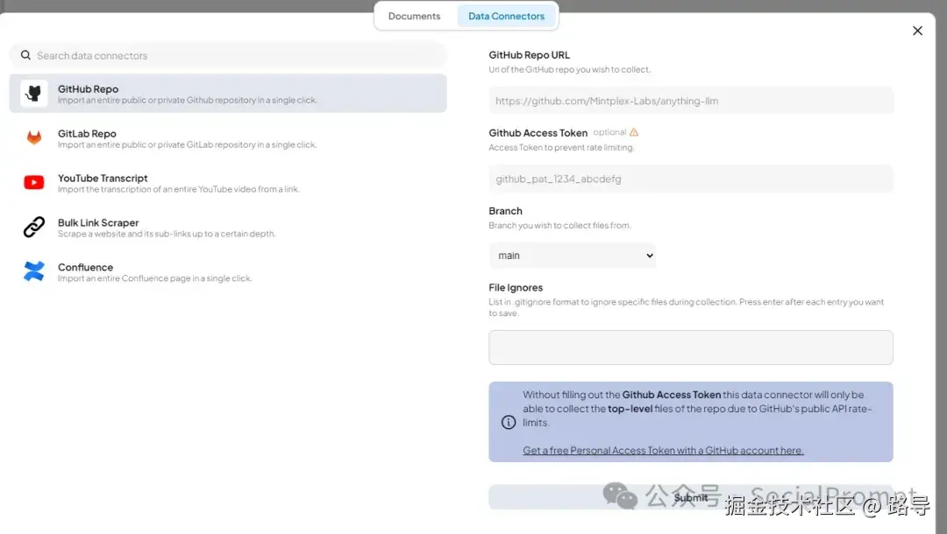Select the Bulk Link Scraper chain icon

point(34,228)
